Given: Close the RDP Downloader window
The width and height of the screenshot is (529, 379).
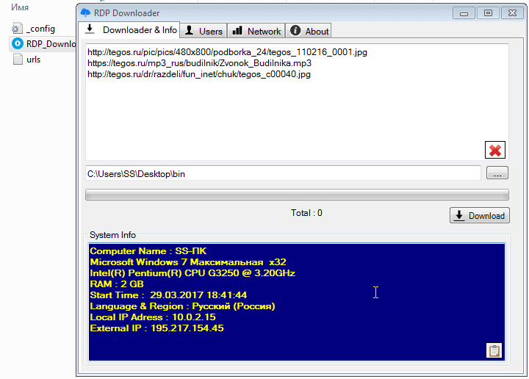Looking at the screenshot, I should coord(511,12).
